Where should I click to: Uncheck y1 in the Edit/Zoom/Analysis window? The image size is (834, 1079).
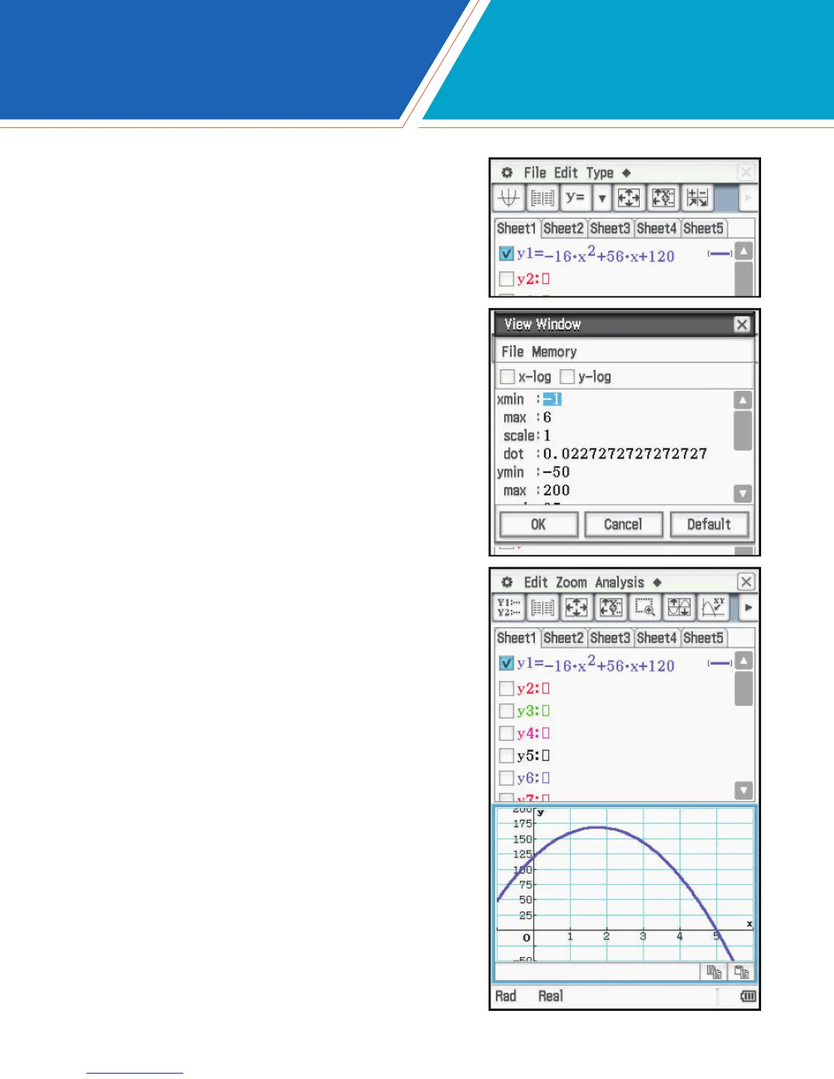tap(506, 663)
